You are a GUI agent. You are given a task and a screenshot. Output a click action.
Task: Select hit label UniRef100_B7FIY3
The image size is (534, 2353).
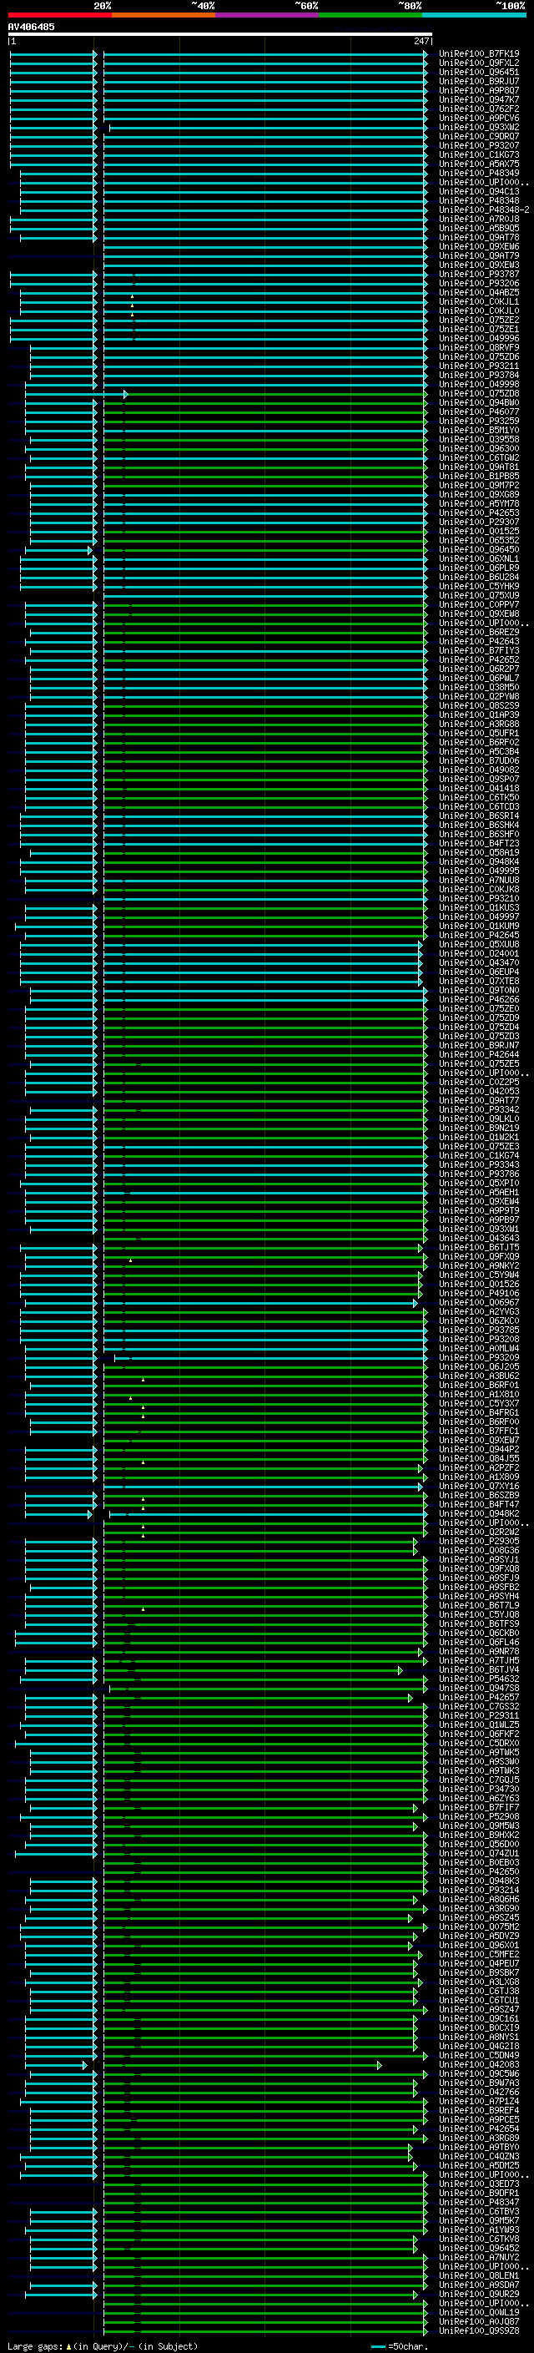pyautogui.click(x=479, y=650)
